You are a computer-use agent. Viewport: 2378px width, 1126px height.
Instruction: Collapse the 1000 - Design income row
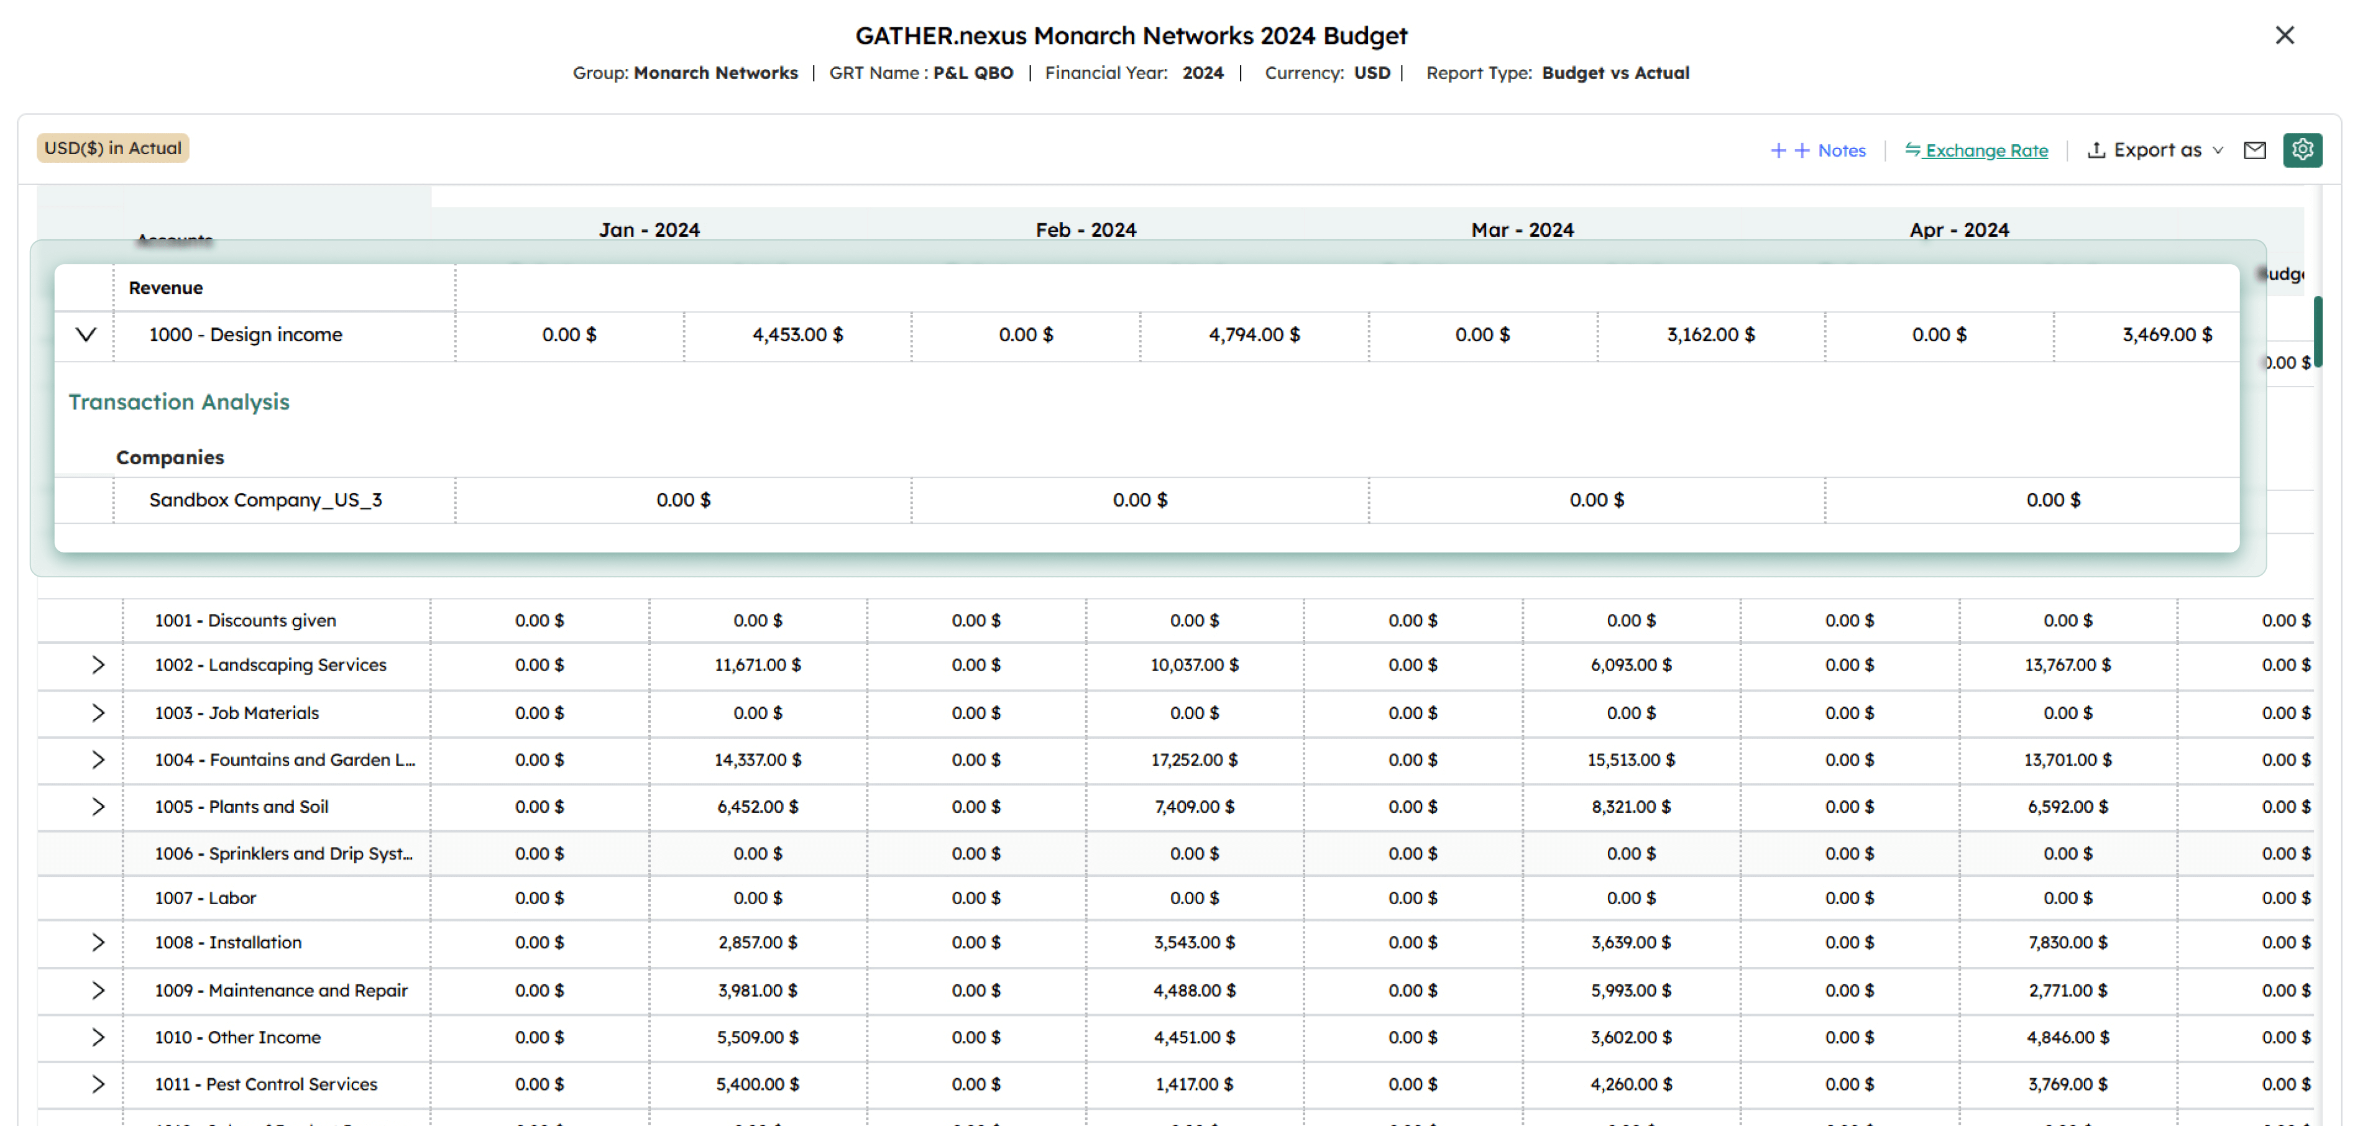[86, 334]
